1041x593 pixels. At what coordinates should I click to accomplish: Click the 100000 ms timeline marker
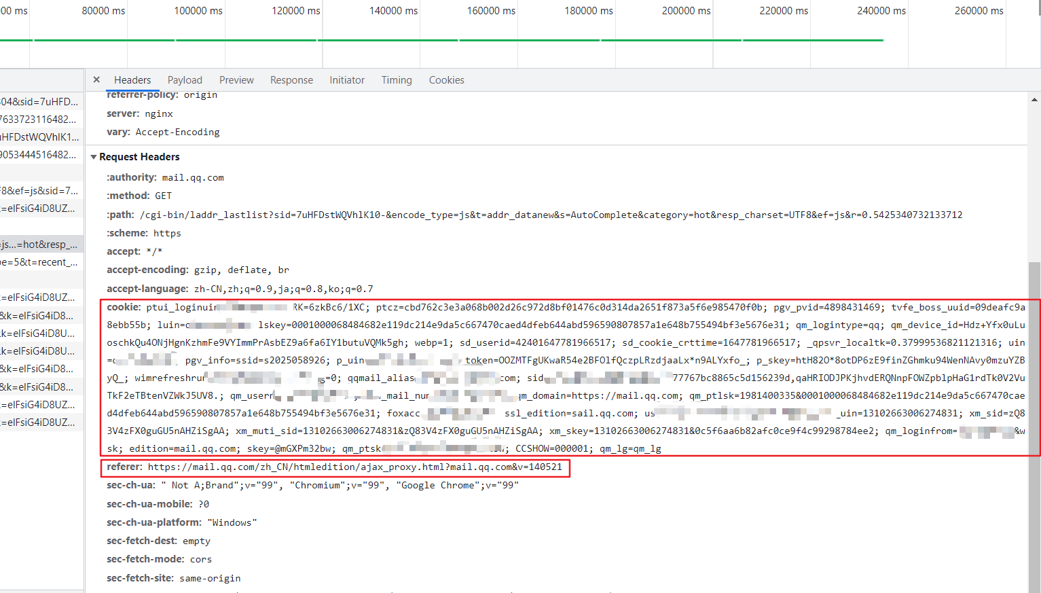click(x=198, y=11)
